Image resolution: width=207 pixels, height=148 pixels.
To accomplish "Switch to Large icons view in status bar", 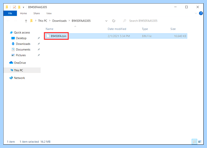I will (200, 142).
